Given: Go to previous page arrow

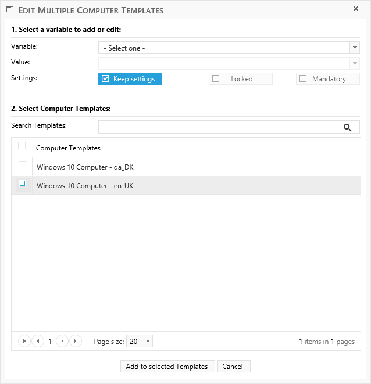Looking at the screenshot, I should (x=37, y=342).
